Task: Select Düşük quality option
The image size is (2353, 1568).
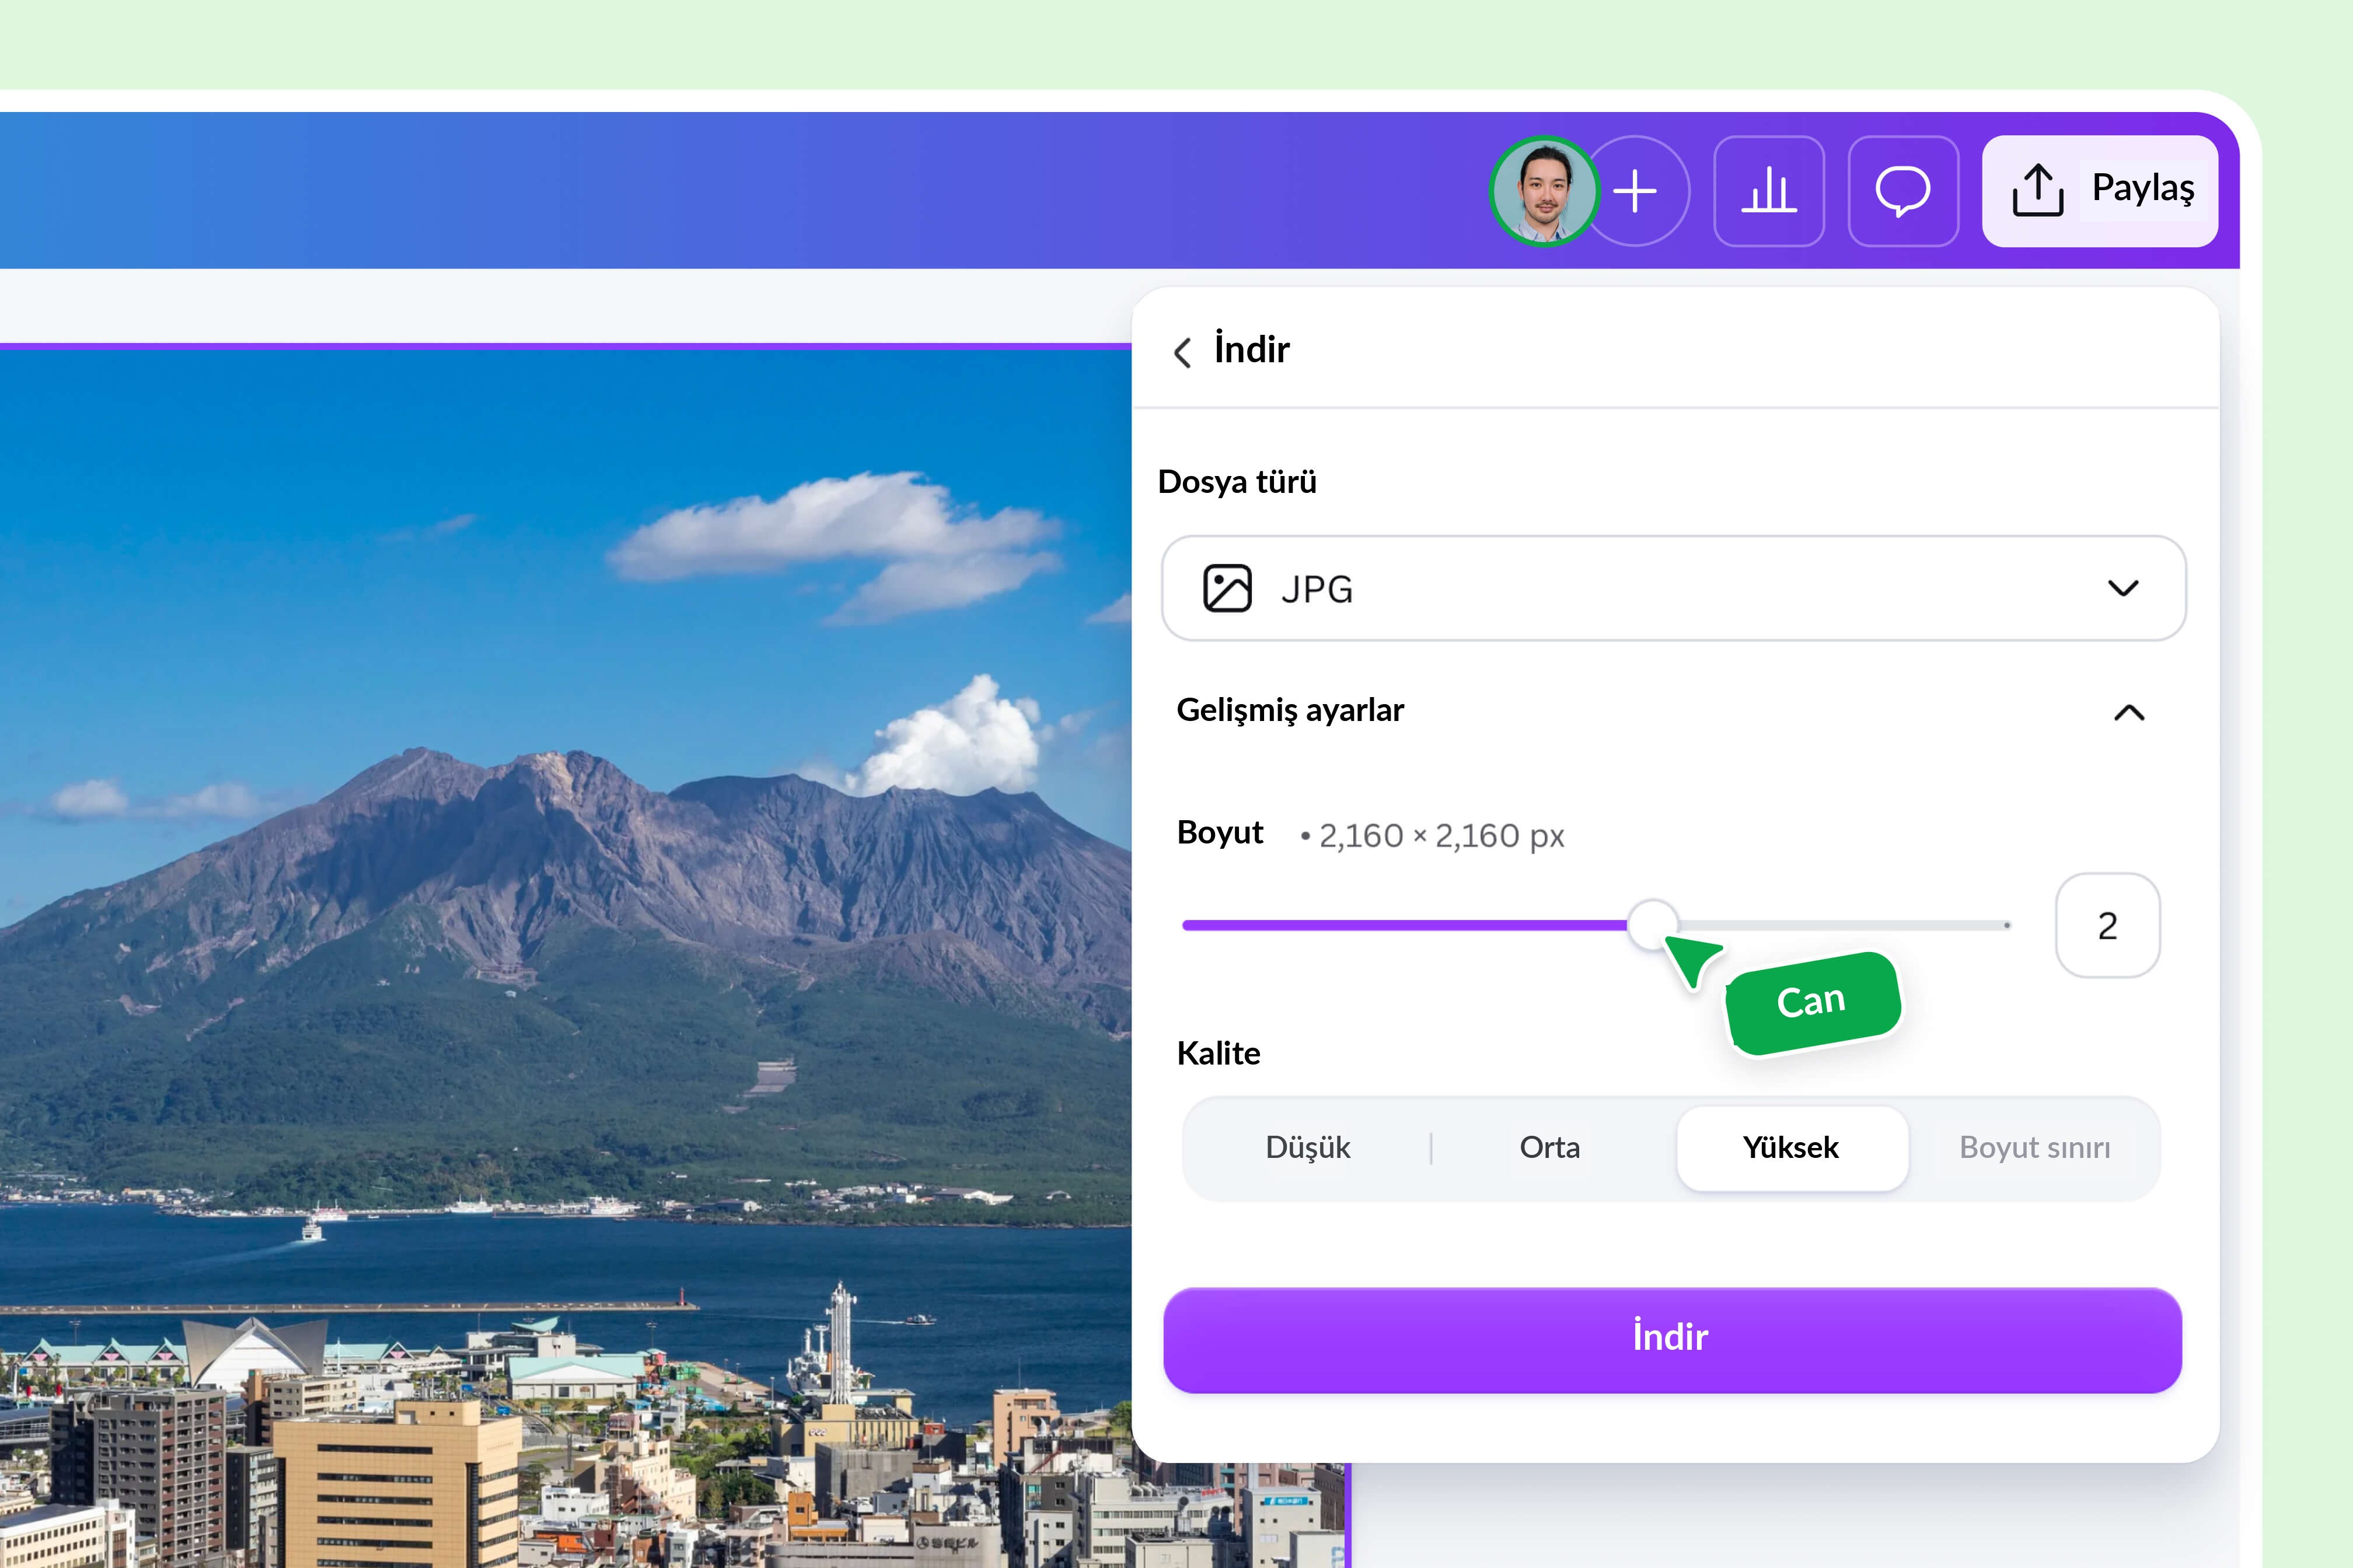Action: (x=1308, y=1148)
